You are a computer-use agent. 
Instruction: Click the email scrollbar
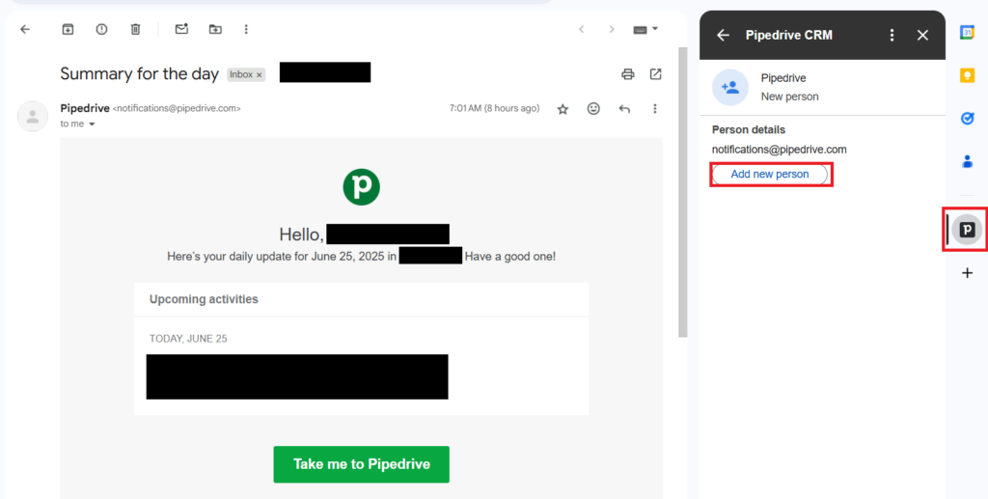click(682, 192)
